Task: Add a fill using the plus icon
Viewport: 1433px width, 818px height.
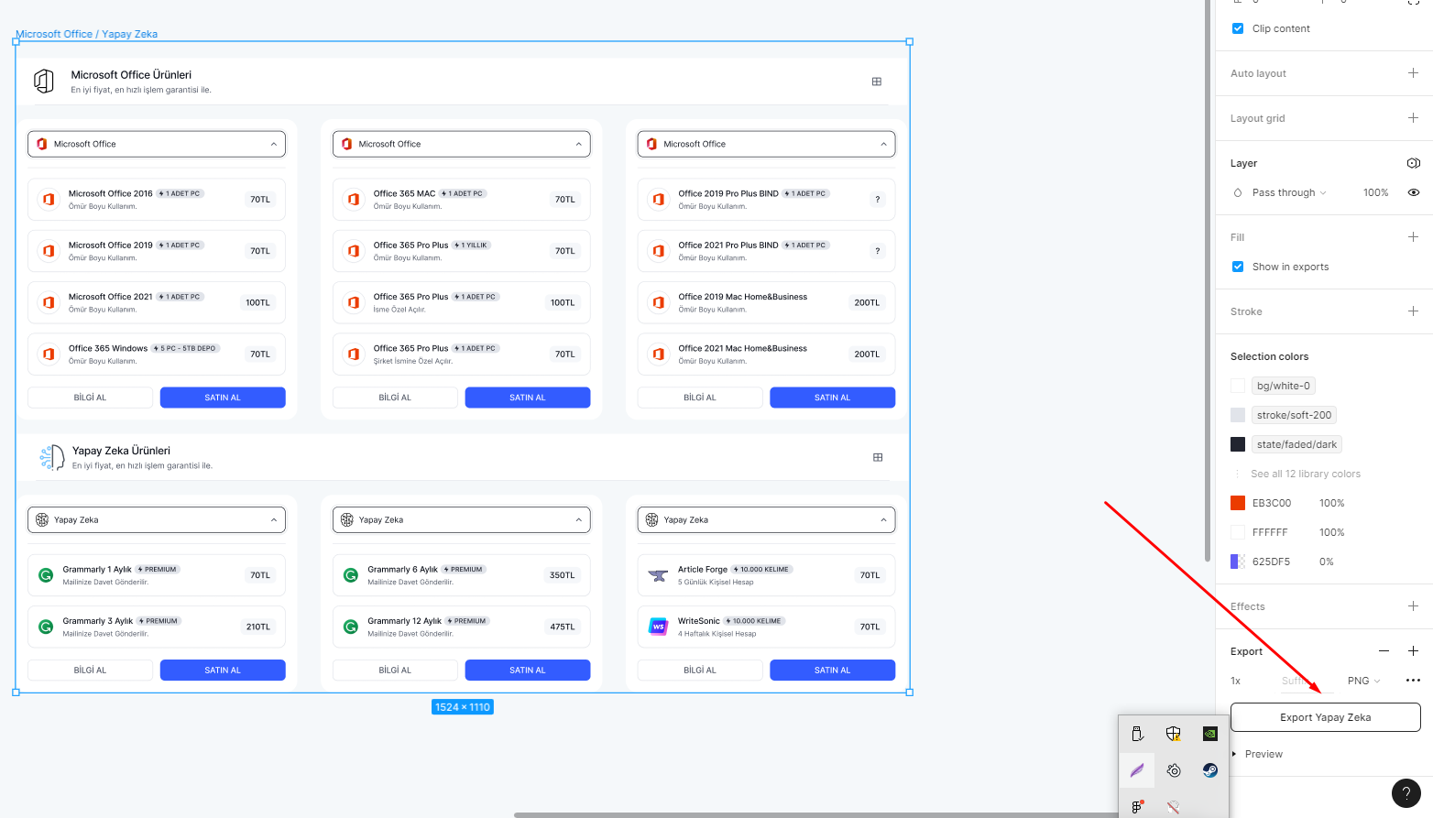Action: (1413, 237)
